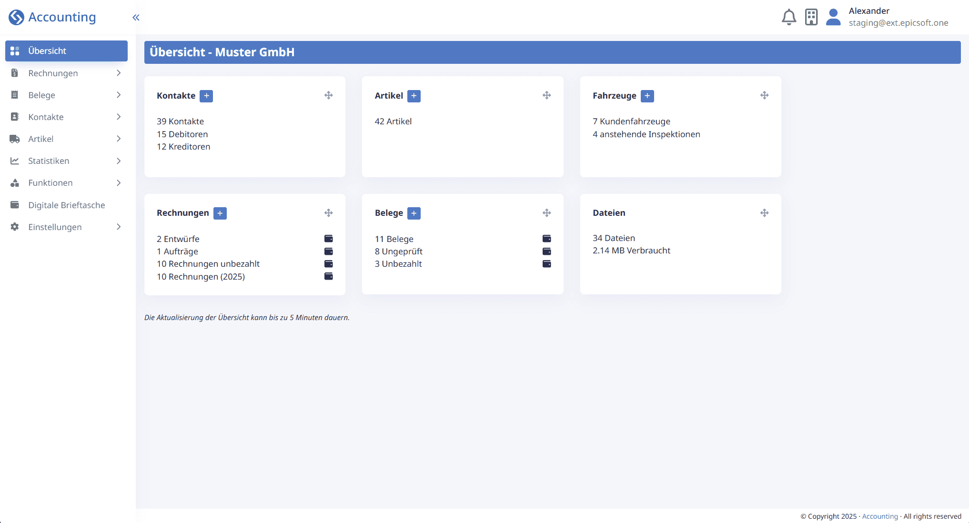
Task: Click the move handle on Dateien card
Action: 765,213
